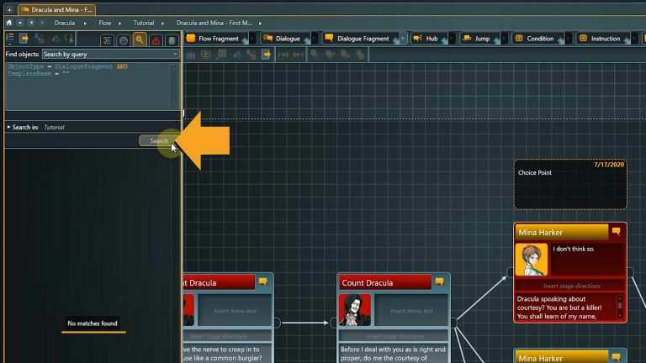Open child list arrow after Tutorial breadcrumb
Viewport: 646px width, 363px height.
(x=162, y=24)
